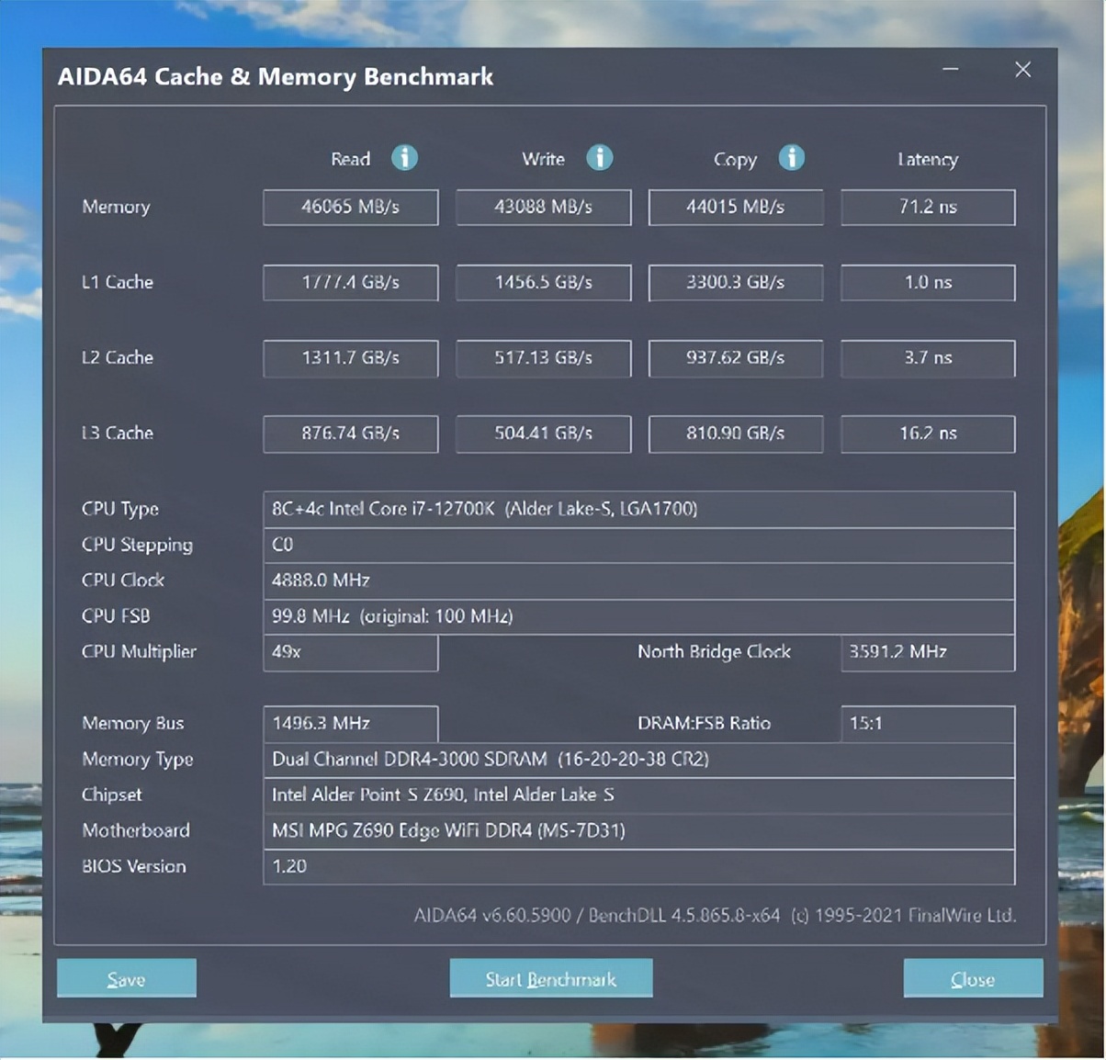Click the CPU Type field showing i7-12700K

tap(638, 509)
